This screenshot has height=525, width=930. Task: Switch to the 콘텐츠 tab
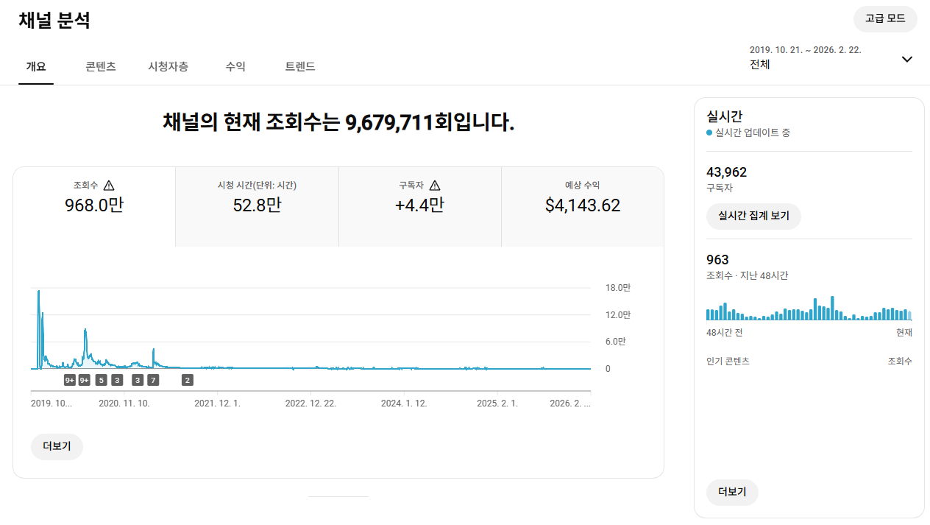coord(101,66)
